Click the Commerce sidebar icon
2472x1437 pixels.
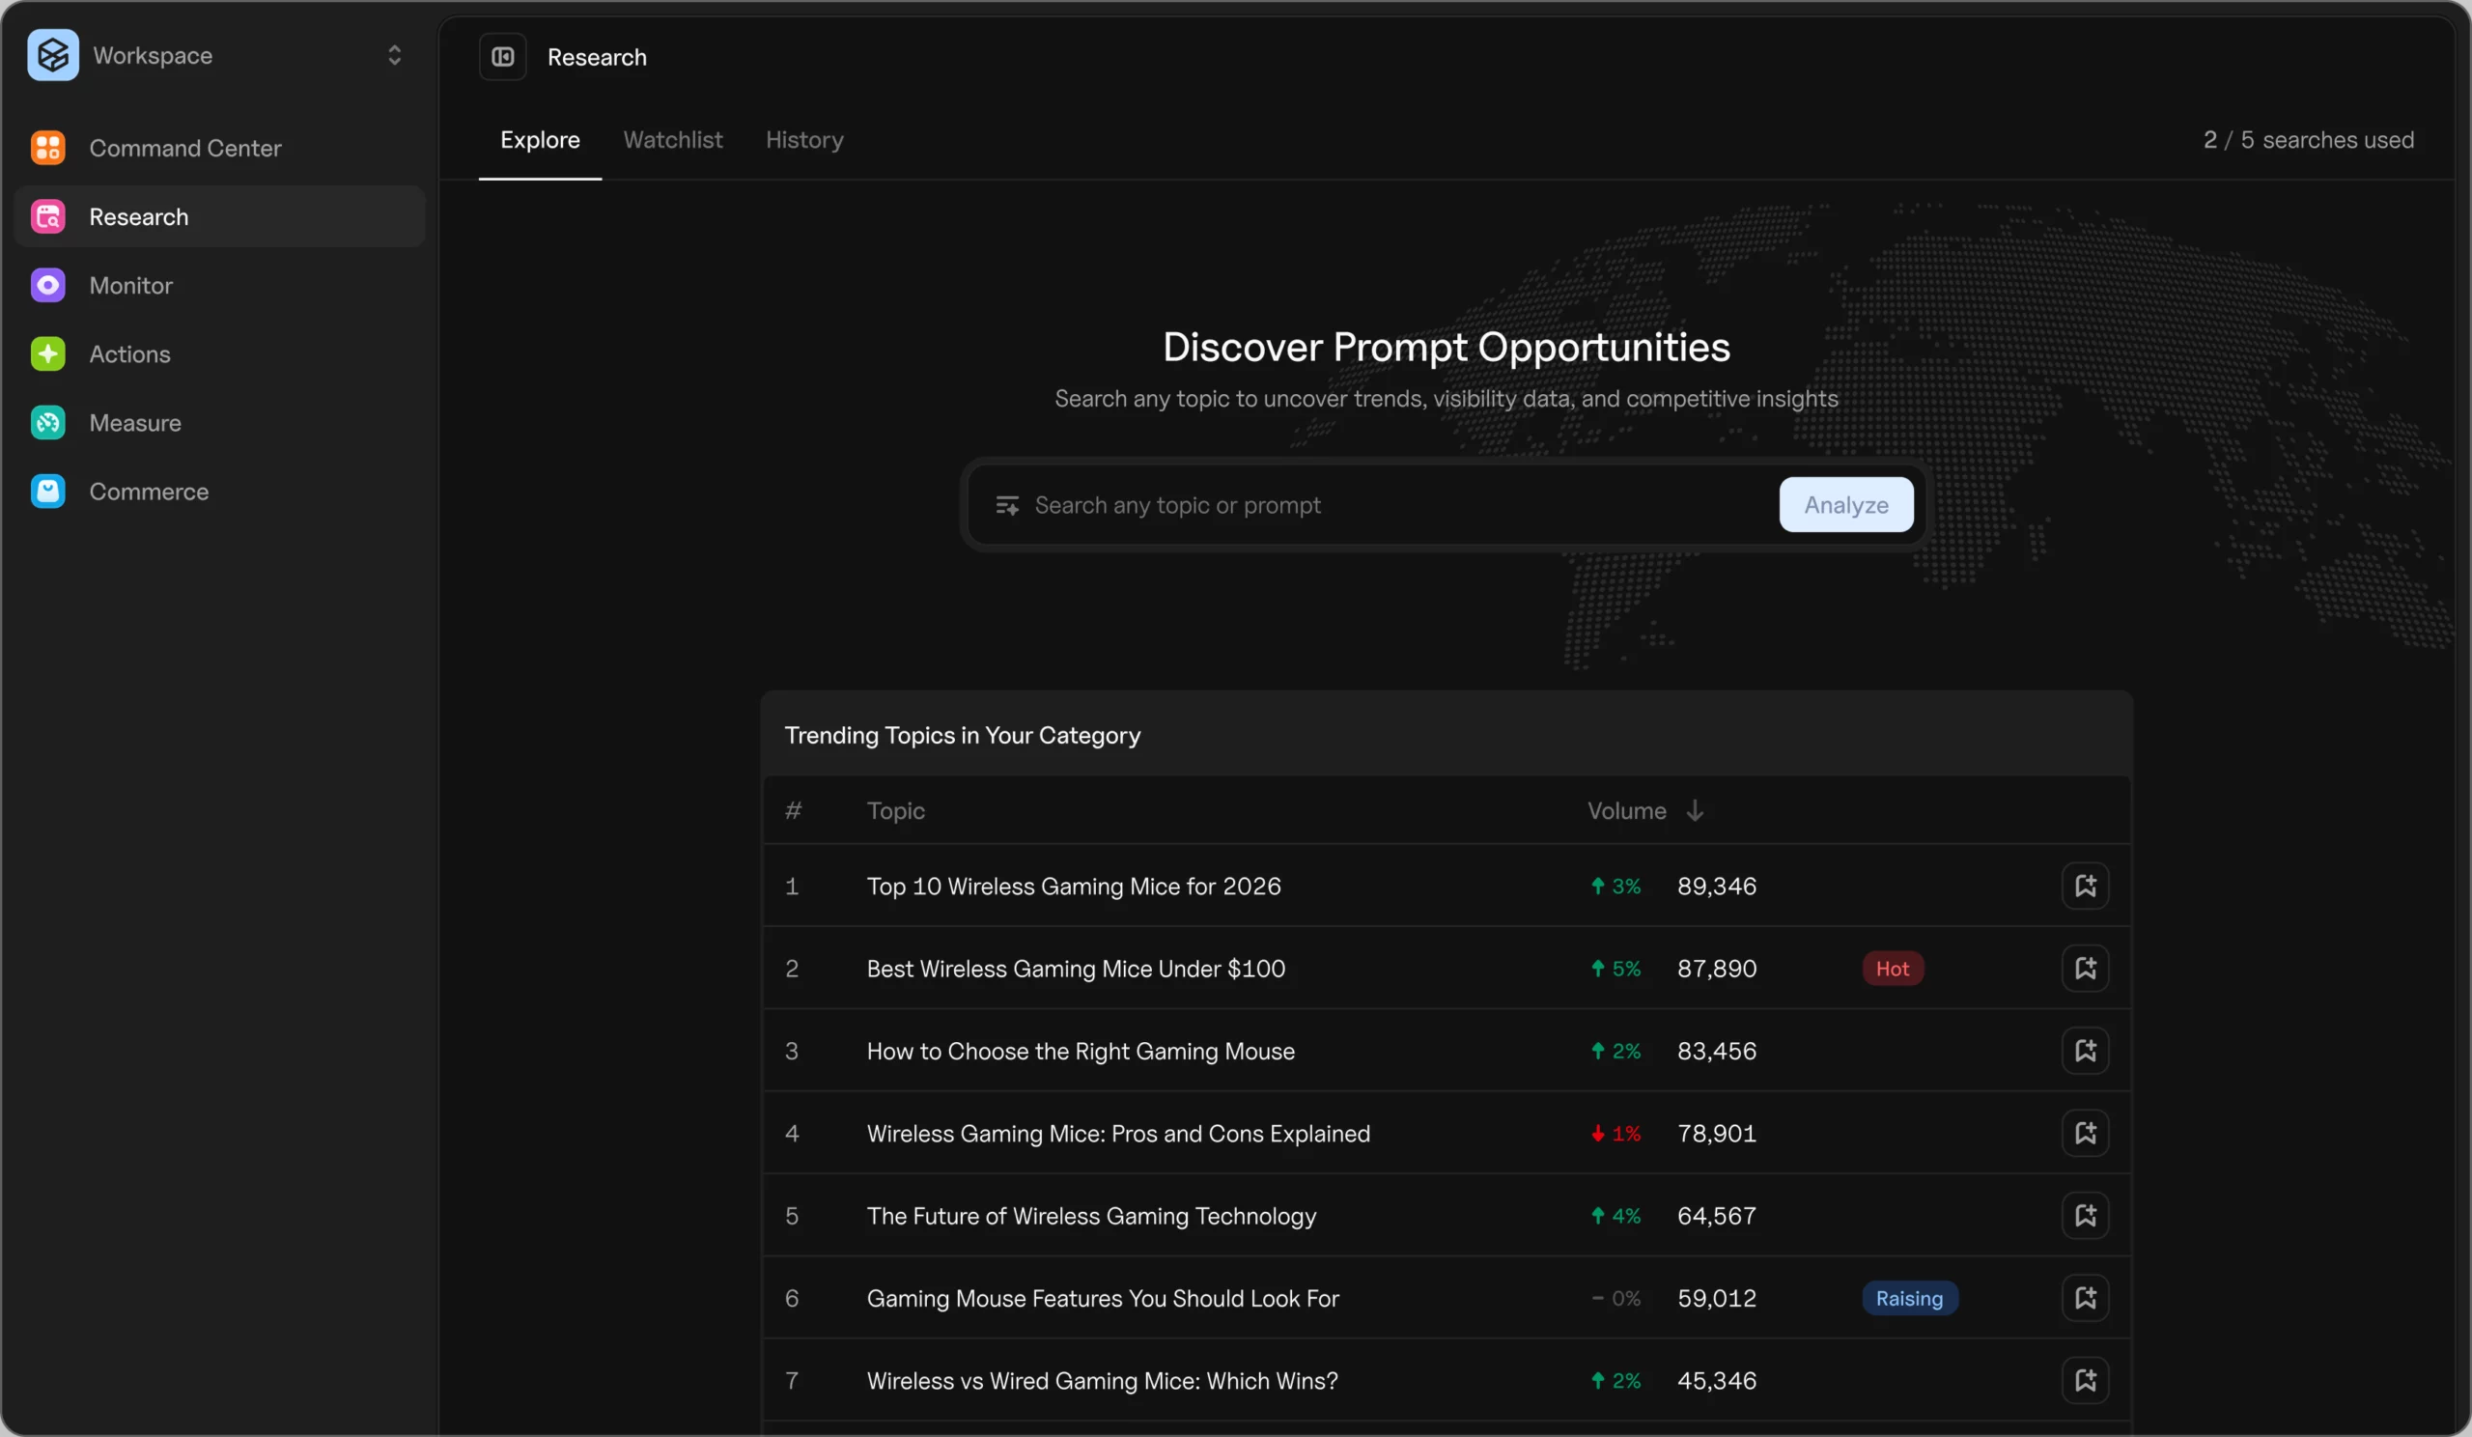coord(47,492)
